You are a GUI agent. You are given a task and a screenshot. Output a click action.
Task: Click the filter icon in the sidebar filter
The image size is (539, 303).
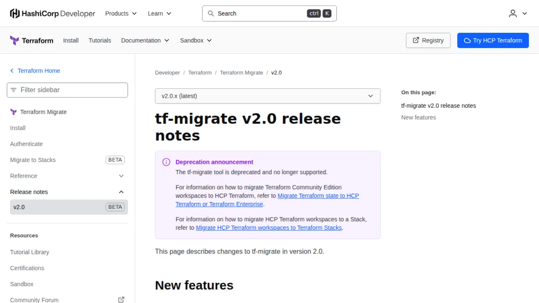(13, 90)
